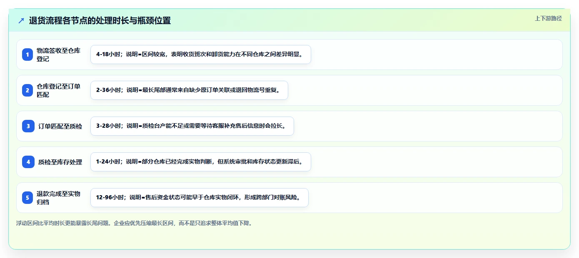The image size is (579, 258).
Task: Click the 12-96小时 description box
Action: click(x=200, y=198)
